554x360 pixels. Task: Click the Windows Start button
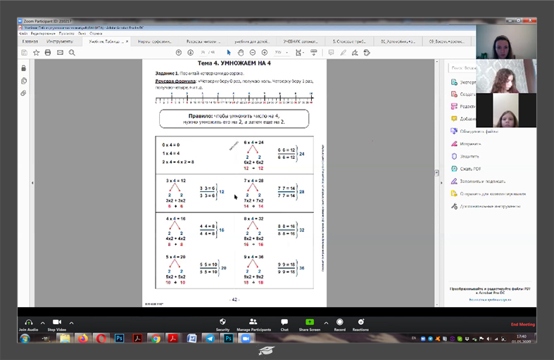point(25,339)
